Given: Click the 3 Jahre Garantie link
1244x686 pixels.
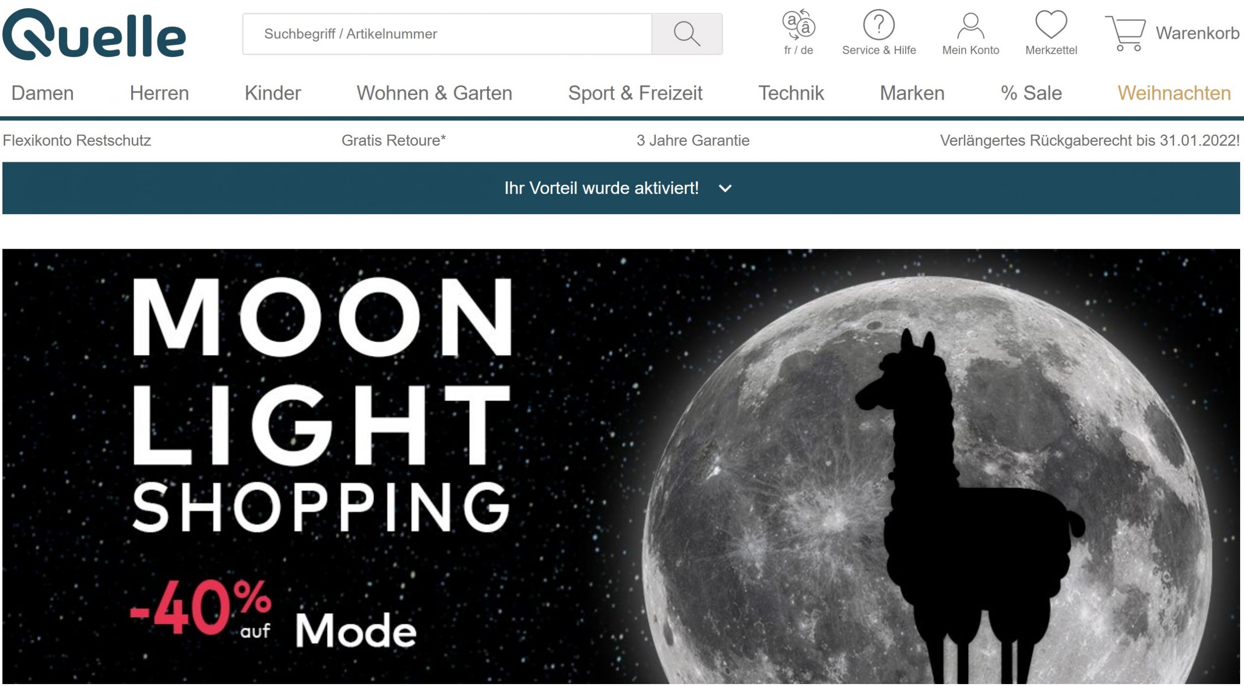Looking at the screenshot, I should (x=693, y=140).
